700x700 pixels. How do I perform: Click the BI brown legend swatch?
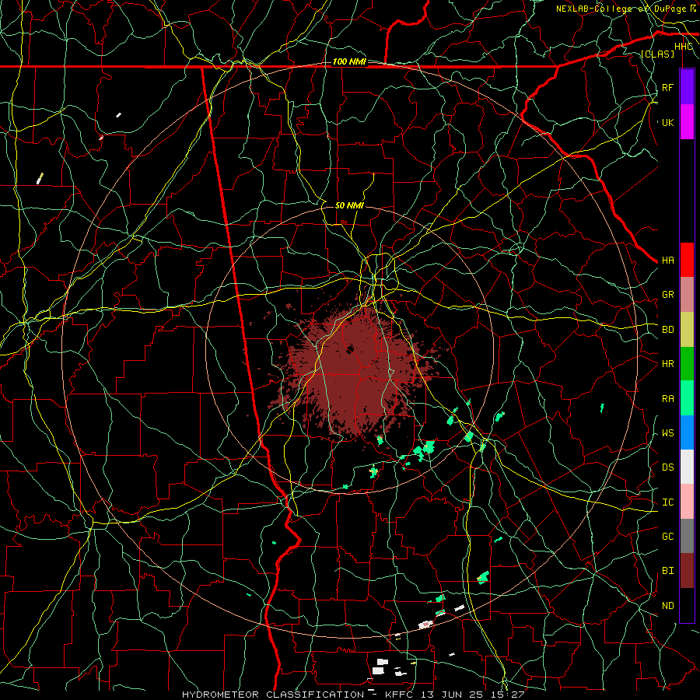(687, 571)
